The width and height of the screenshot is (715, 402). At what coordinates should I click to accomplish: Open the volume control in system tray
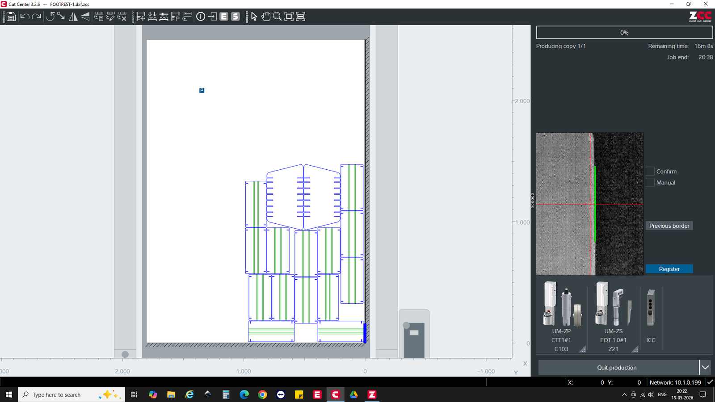pos(651,394)
